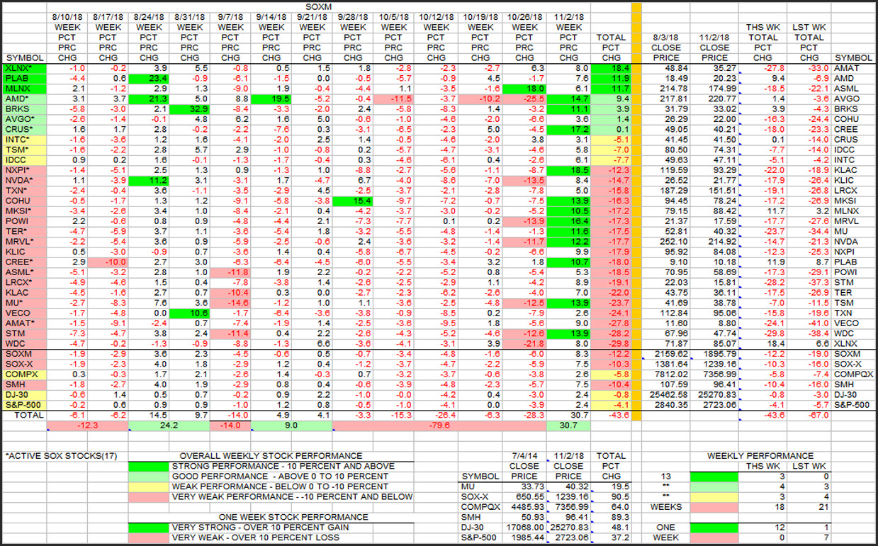The height and width of the screenshot is (546, 878).
Task: Select the 214.78 close price cell
Action: tap(665, 89)
